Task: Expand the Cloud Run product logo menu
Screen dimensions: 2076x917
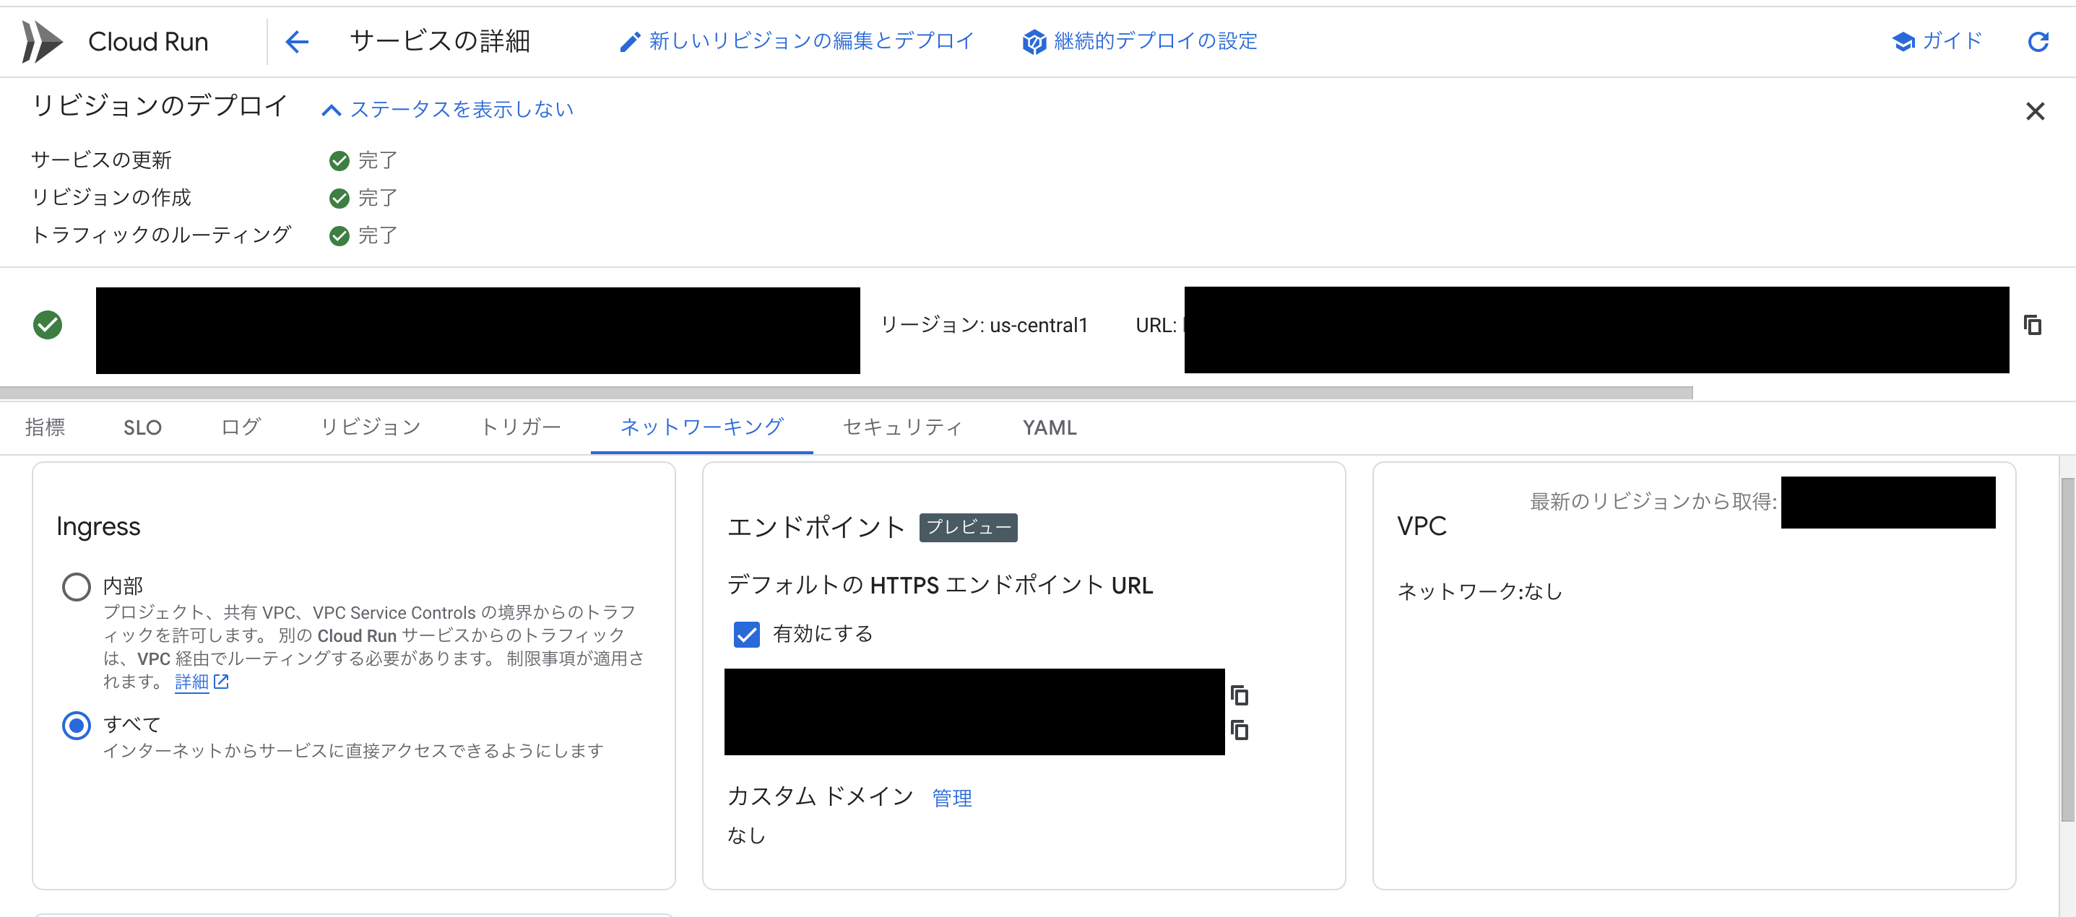Action: 42,41
